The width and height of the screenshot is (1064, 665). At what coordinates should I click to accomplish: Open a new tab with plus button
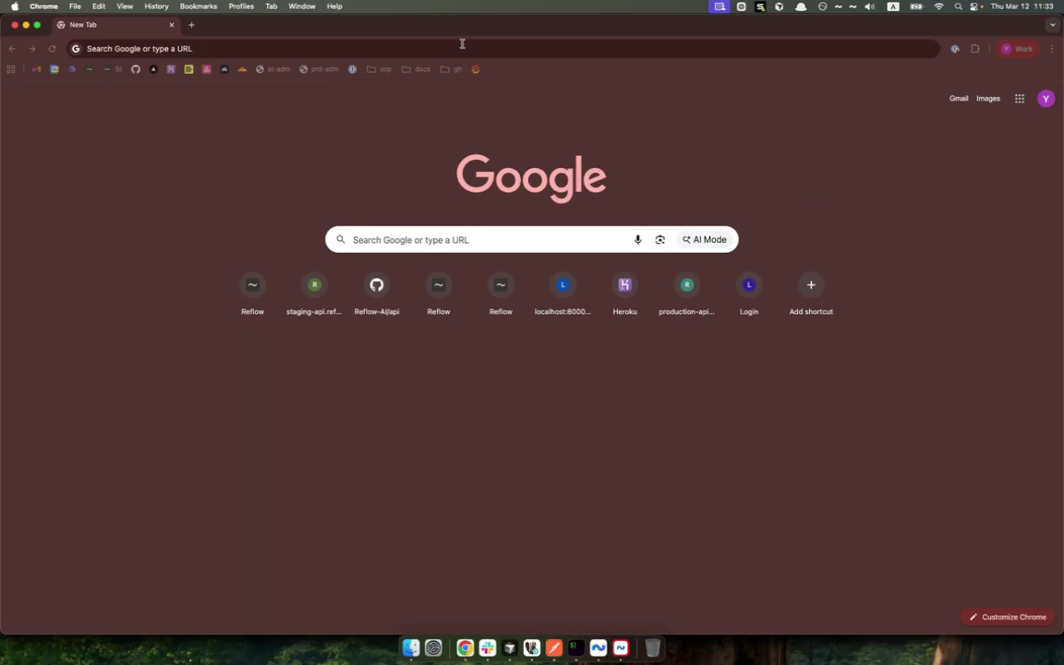[x=191, y=25]
